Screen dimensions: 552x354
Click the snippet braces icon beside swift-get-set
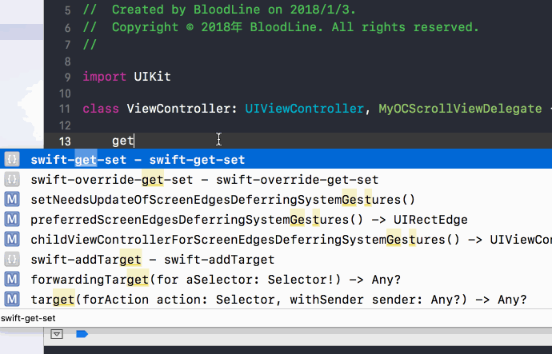12,160
